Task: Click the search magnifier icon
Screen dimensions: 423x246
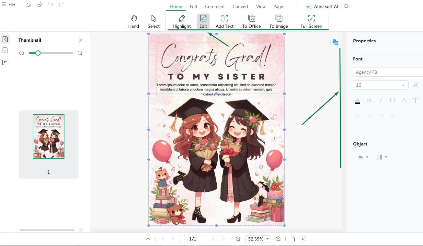Action: (346, 6)
